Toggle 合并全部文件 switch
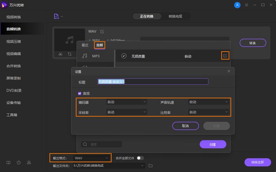The image size is (276, 172). pos(140,158)
